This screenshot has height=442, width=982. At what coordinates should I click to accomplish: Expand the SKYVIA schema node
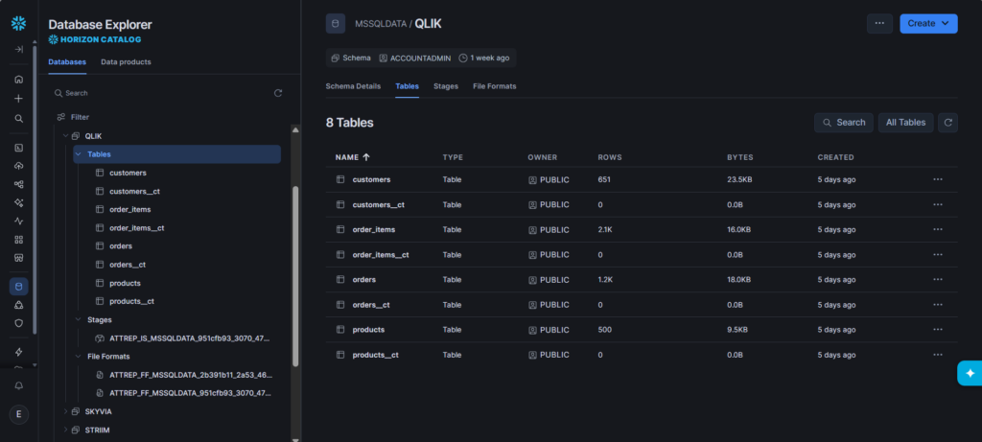click(65, 411)
